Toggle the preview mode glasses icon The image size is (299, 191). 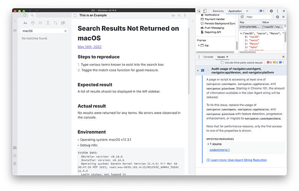(x=173, y=16)
